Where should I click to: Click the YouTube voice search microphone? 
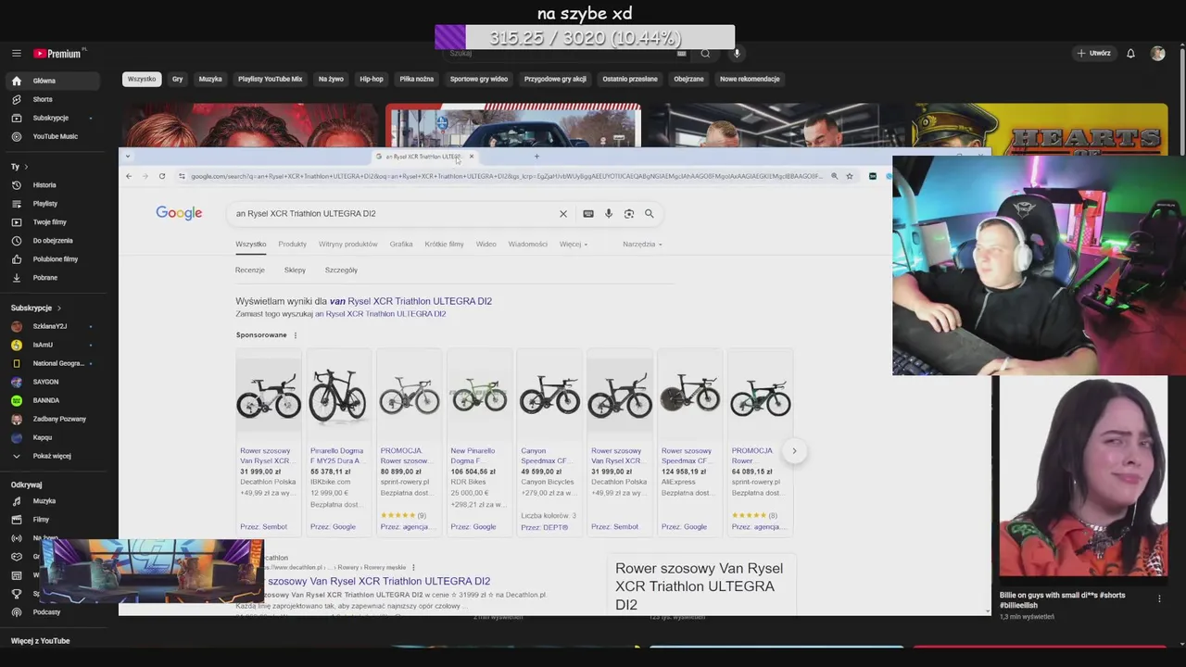click(738, 54)
